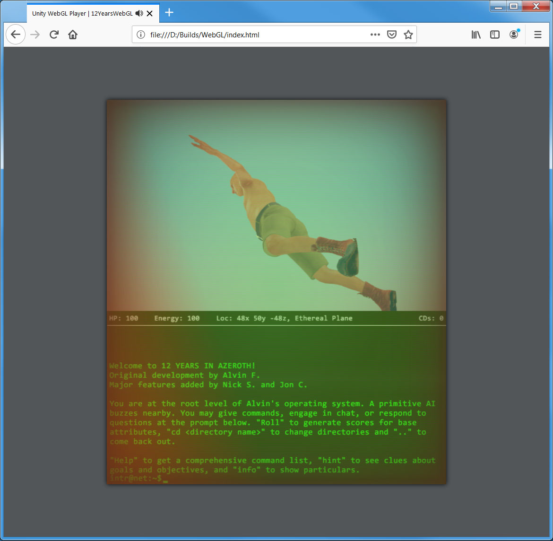Mute the 12YearsWebGL tab audio

[x=139, y=13]
